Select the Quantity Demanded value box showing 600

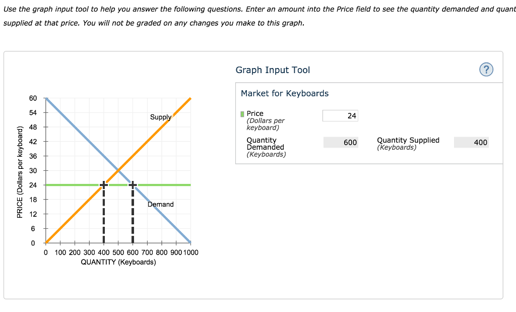[x=341, y=142]
